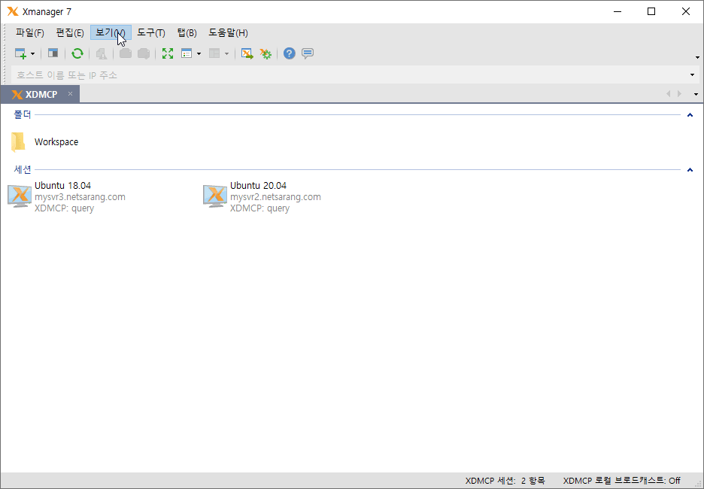The image size is (704, 489).
Task: Click the grayed tab layout grid icon
Action: pos(214,53)
